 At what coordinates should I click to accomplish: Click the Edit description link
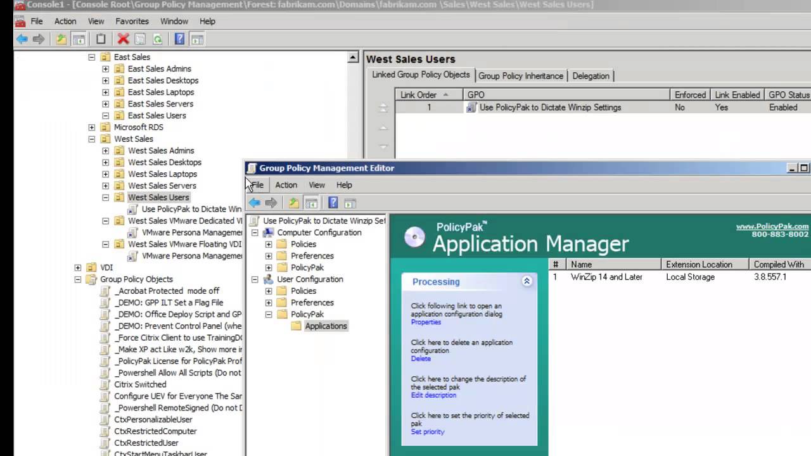tap(433, 395)
